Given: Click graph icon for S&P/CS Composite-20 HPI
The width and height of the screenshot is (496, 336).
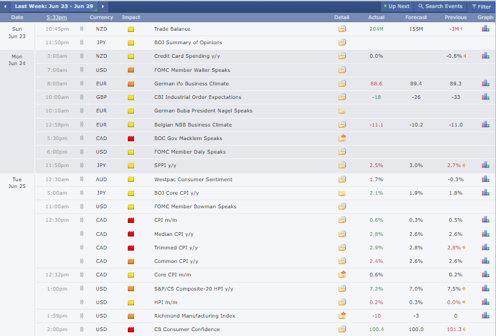Looking at the screenshot, I should (x=485, y=289).
